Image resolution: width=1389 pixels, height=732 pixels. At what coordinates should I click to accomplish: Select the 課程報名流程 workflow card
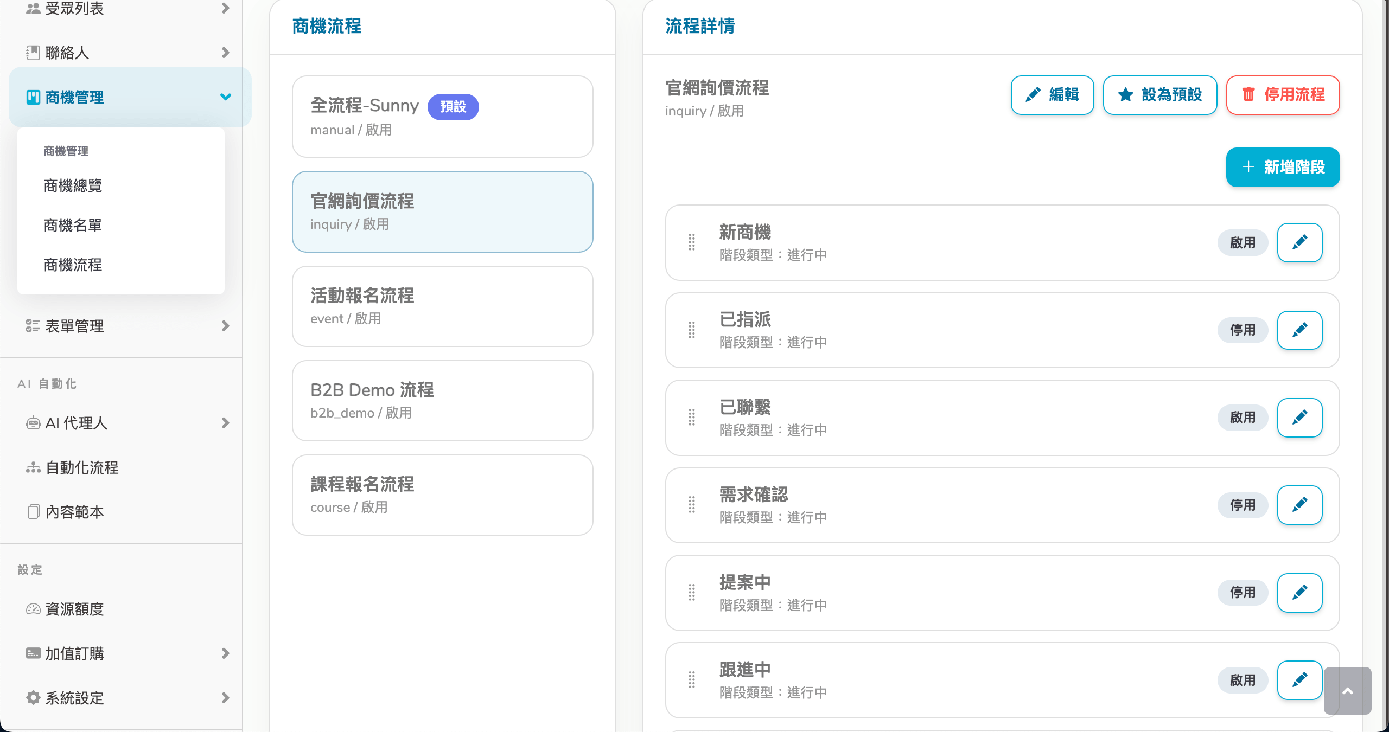click(x=443, y=495)
